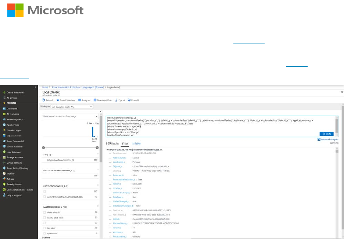Image resolution: width=344 pixels, height=239 pixels.
Task: Close the Logs (classic) blade
Action: click(x=341, y=92)
